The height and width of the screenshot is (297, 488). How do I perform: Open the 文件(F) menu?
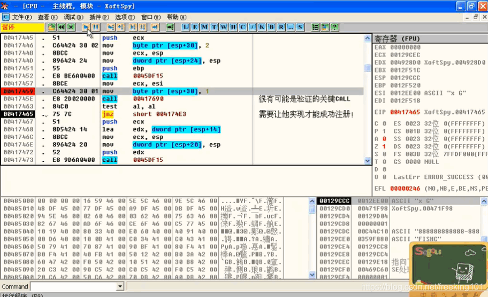[x=22, y=17]
